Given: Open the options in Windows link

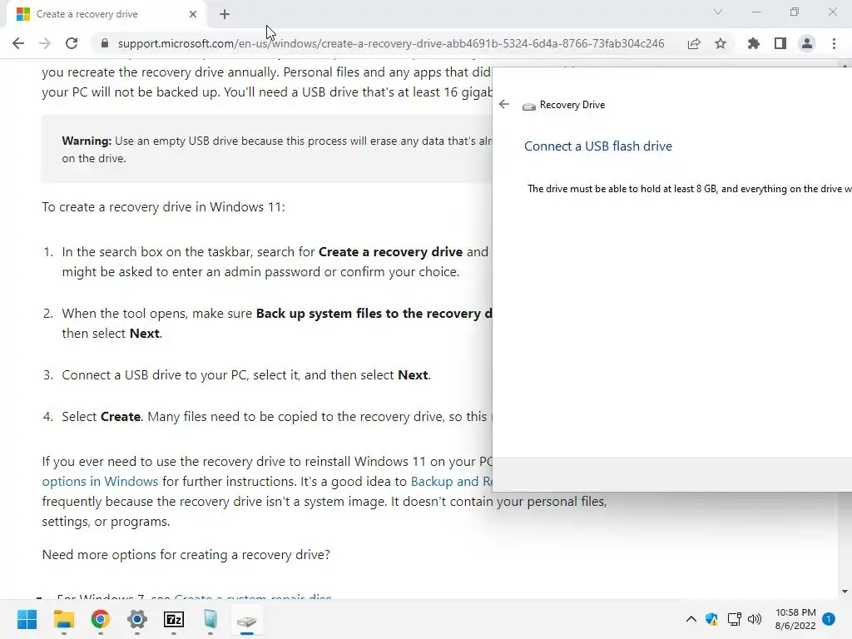Looking at the screenshot, I should click(x=100, y=482).
